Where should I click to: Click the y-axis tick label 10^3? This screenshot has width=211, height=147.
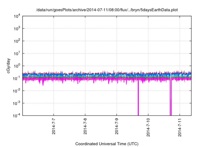17,29
